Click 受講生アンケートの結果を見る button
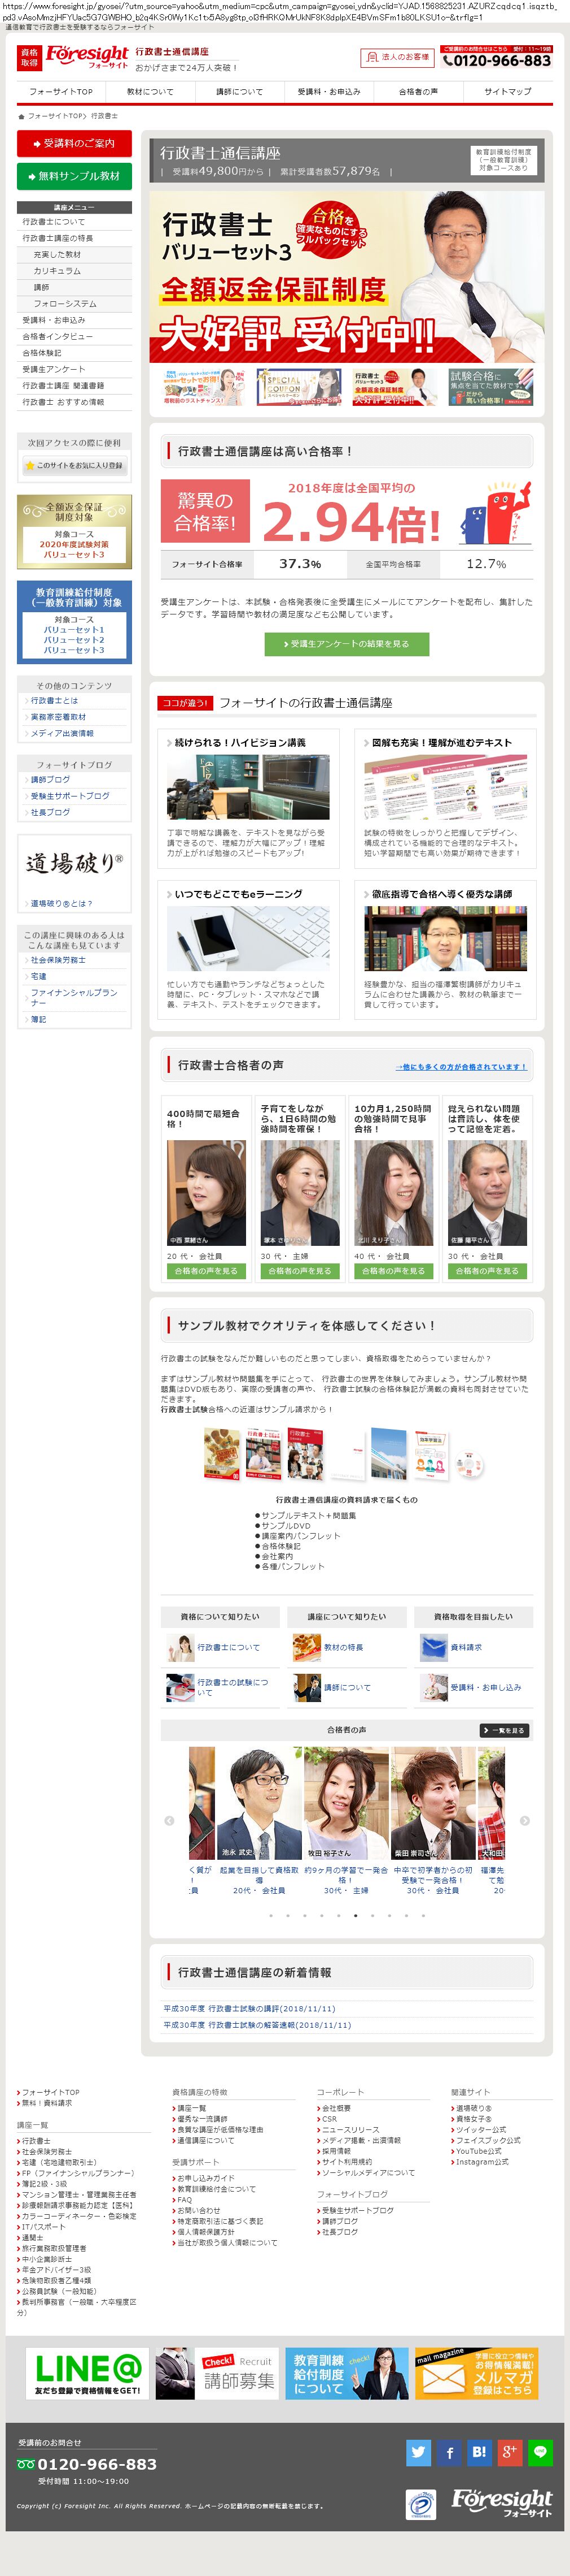Image resolution: width=570 pixels, height=2576 pixels. [x=347, y=644]
